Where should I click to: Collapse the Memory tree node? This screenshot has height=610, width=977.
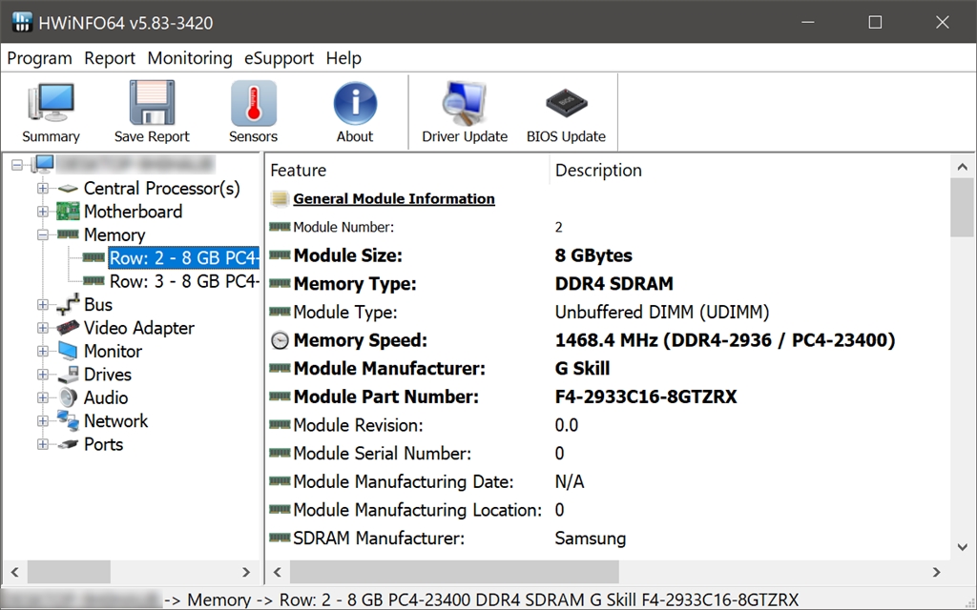coord(43,234)
